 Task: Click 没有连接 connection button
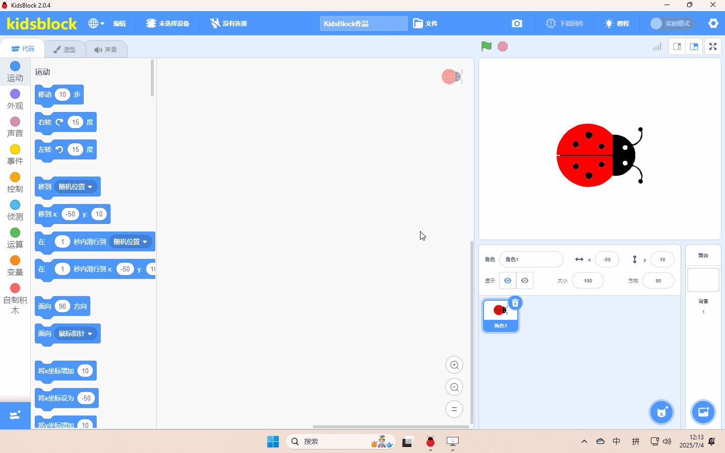point(229,24)
